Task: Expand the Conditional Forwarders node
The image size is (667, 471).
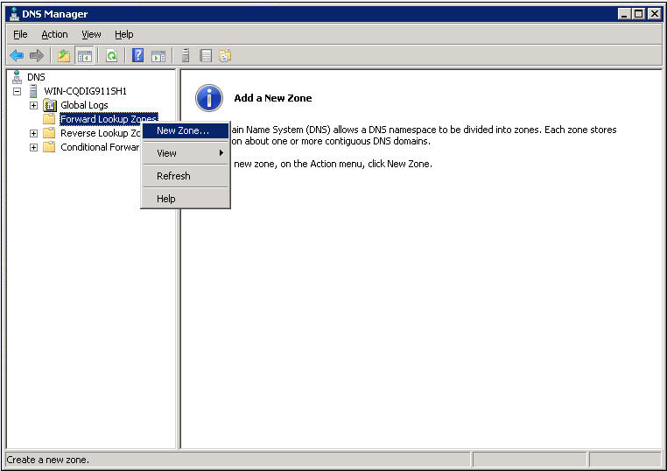Action: pos(33,148)
